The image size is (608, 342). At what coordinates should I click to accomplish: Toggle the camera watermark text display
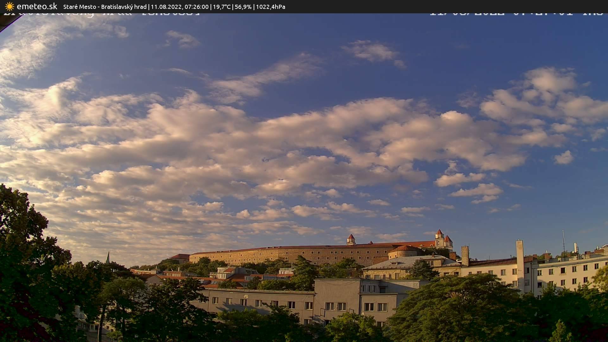click(x=101, y=13)
